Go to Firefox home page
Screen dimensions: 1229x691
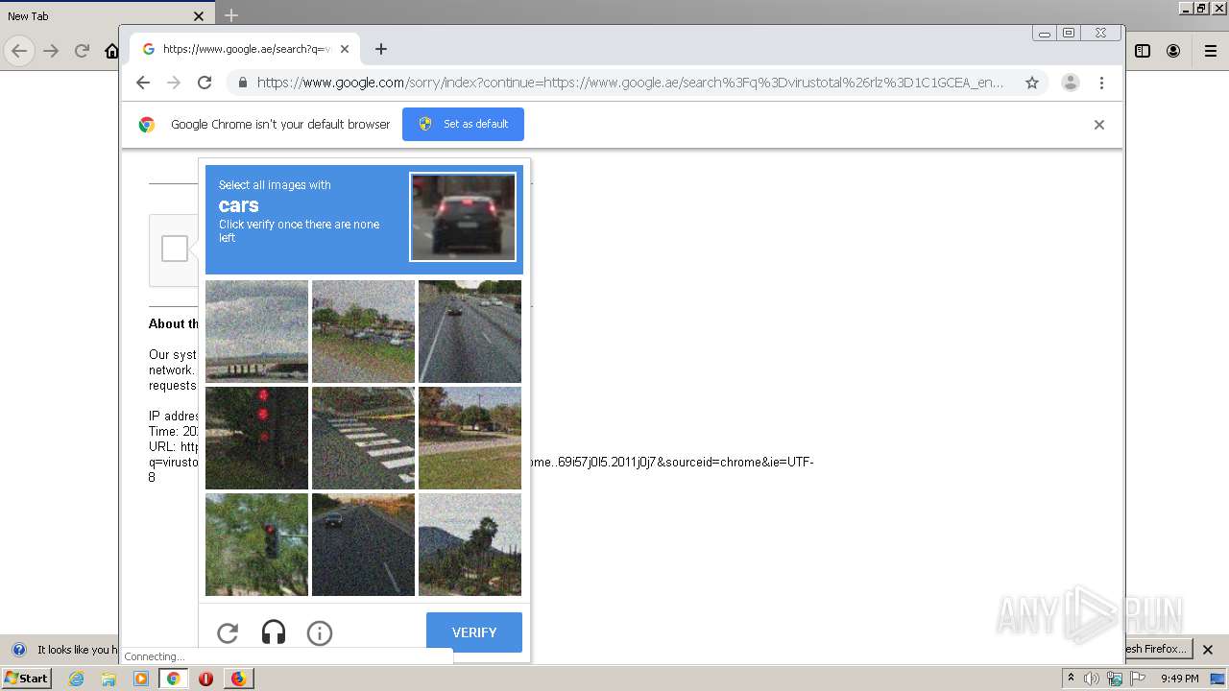click(111, 51)
